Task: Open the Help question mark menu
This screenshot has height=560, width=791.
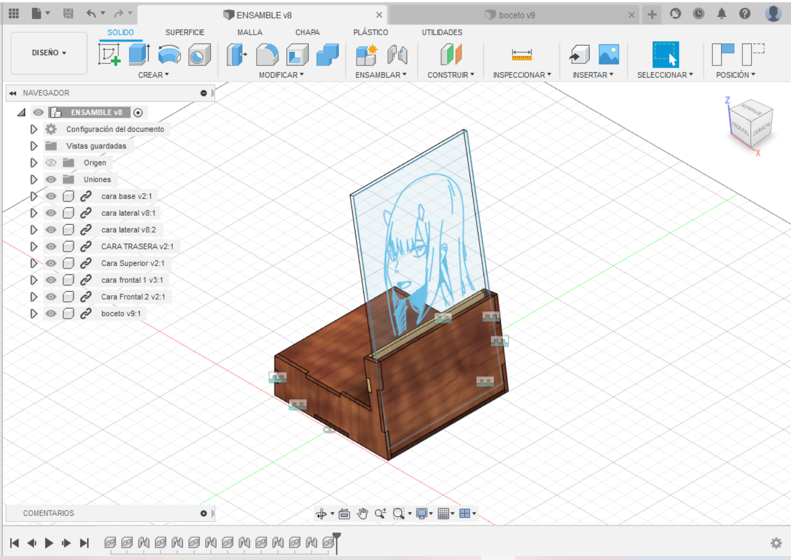Action: pos(745,13)
